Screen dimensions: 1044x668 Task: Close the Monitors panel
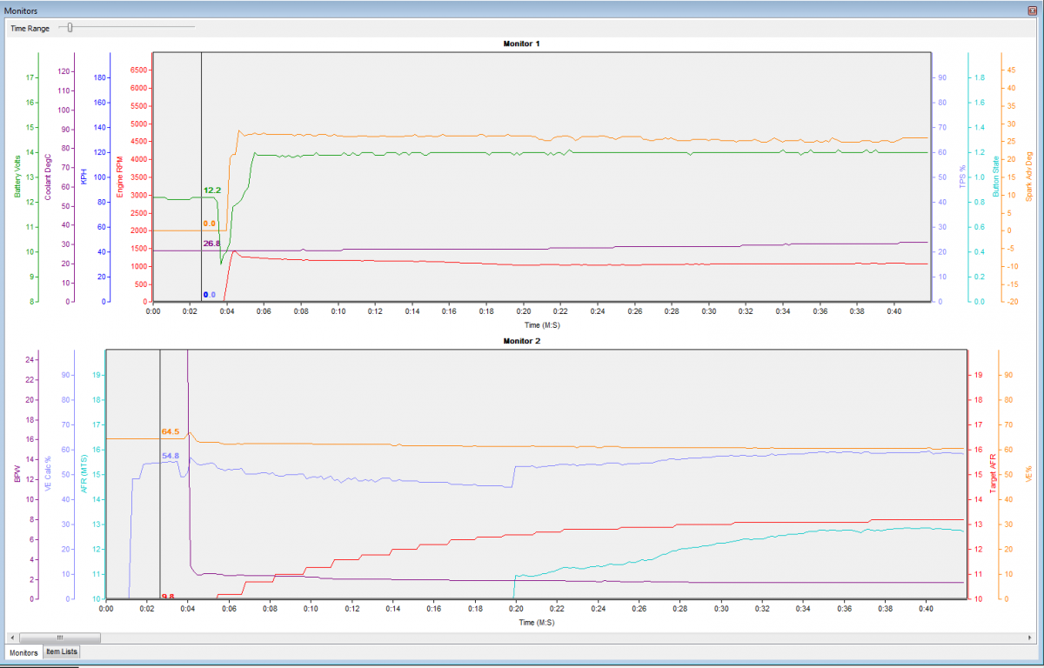(x=1033, y=9)
